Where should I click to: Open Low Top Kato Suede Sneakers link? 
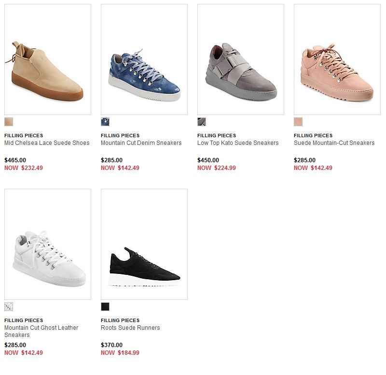(x=238, y=143)
